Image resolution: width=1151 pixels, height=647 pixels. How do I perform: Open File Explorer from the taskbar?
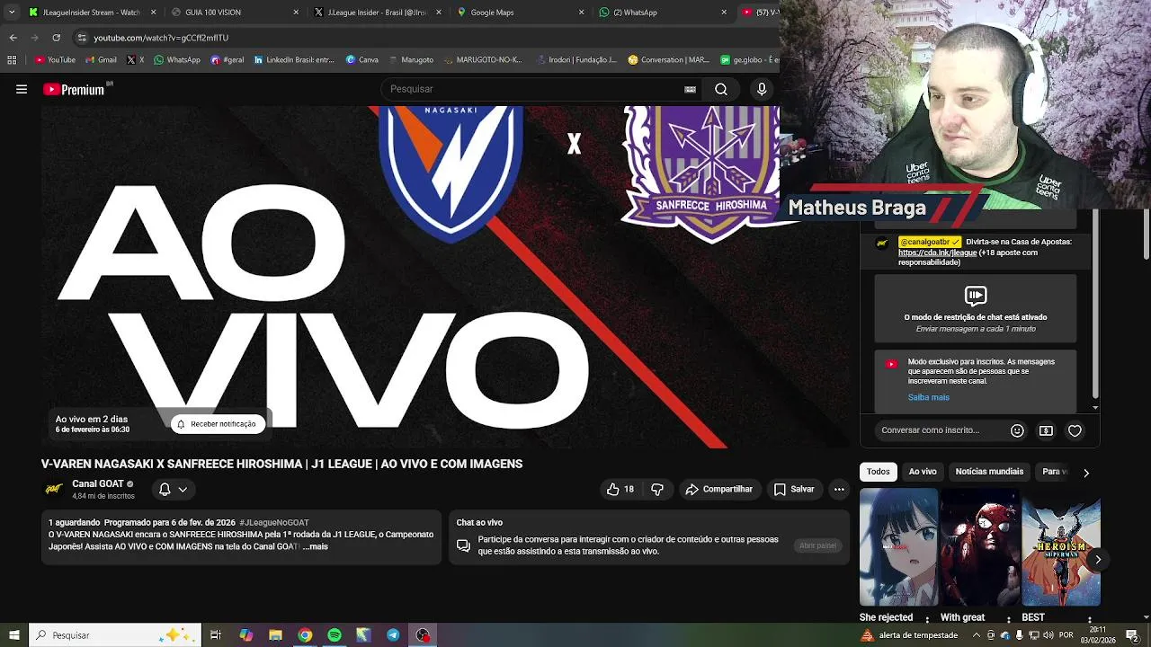pyautogui.click(x=275, y=635)
